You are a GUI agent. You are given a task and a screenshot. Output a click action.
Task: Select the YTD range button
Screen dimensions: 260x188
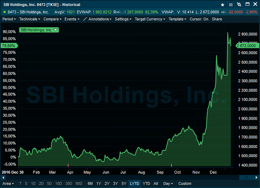tap(146, 184)
